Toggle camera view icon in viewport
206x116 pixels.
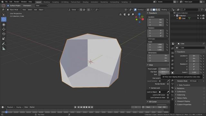tap(125, 15)
